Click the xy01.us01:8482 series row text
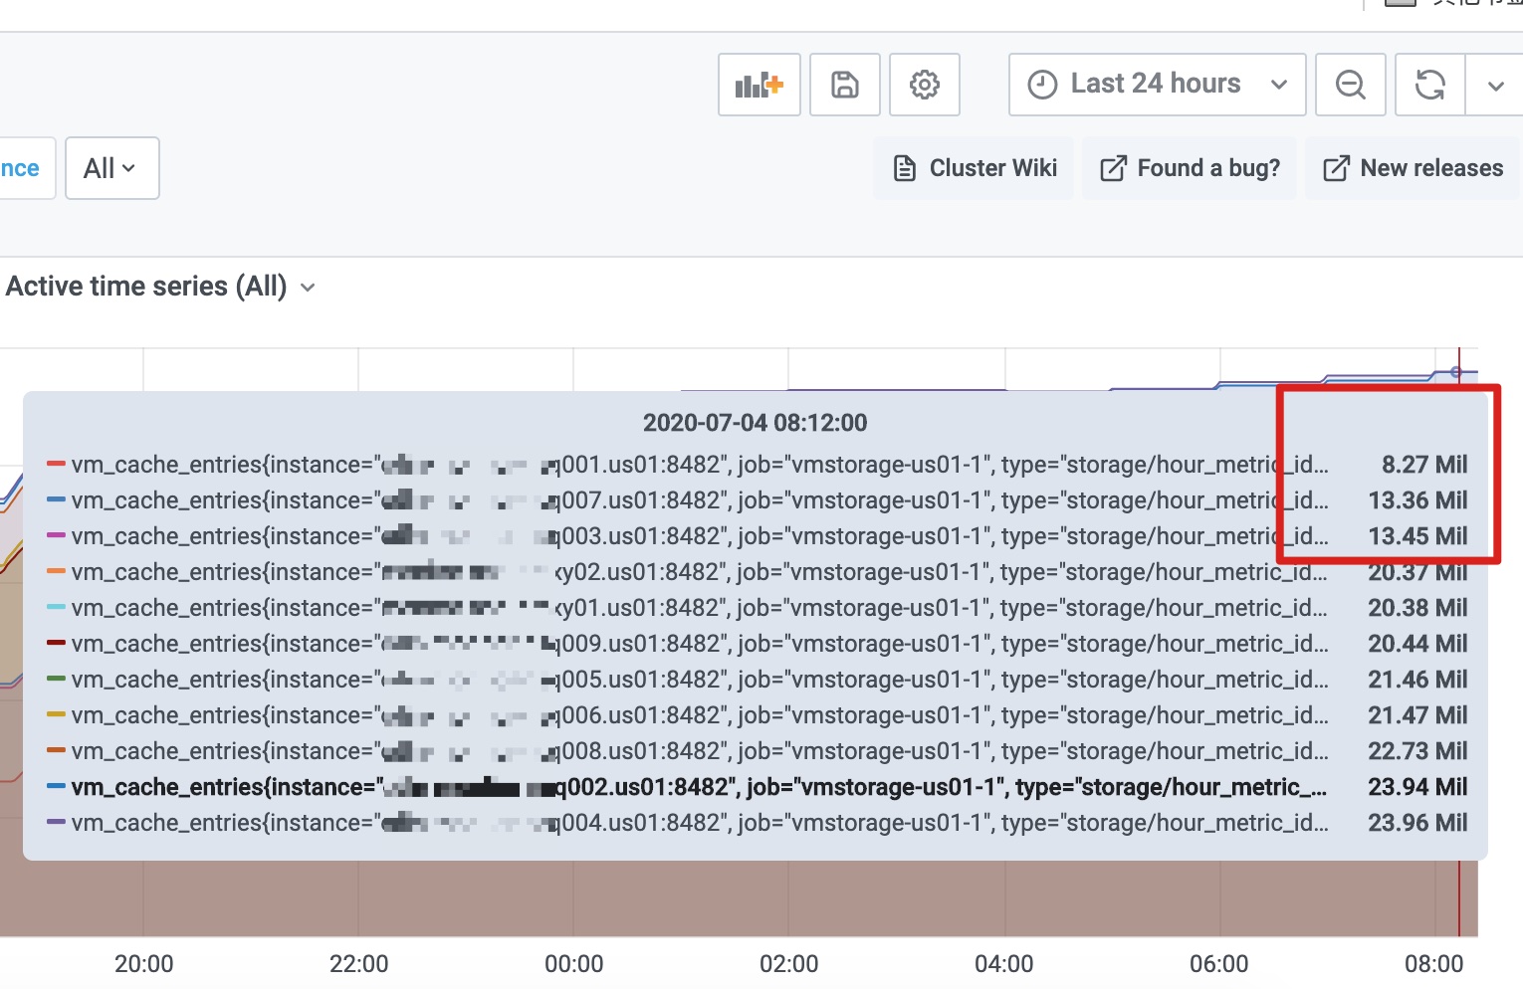1523x989 pixels. coord(700,608)
